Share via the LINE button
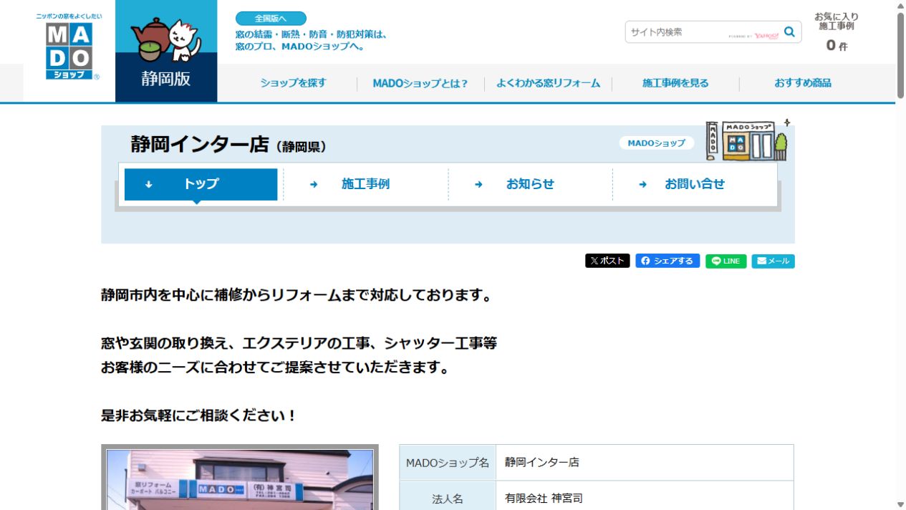Image resolution: width=906 pixels, height=510 pixels. coord(726,261)
